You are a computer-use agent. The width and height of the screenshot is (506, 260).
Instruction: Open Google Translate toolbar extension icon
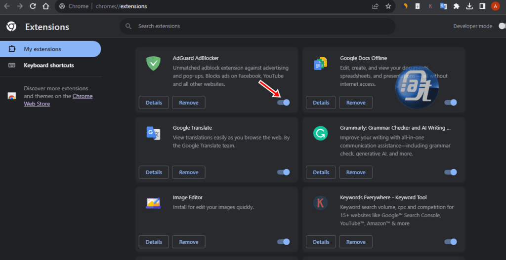tap(443, 6)
